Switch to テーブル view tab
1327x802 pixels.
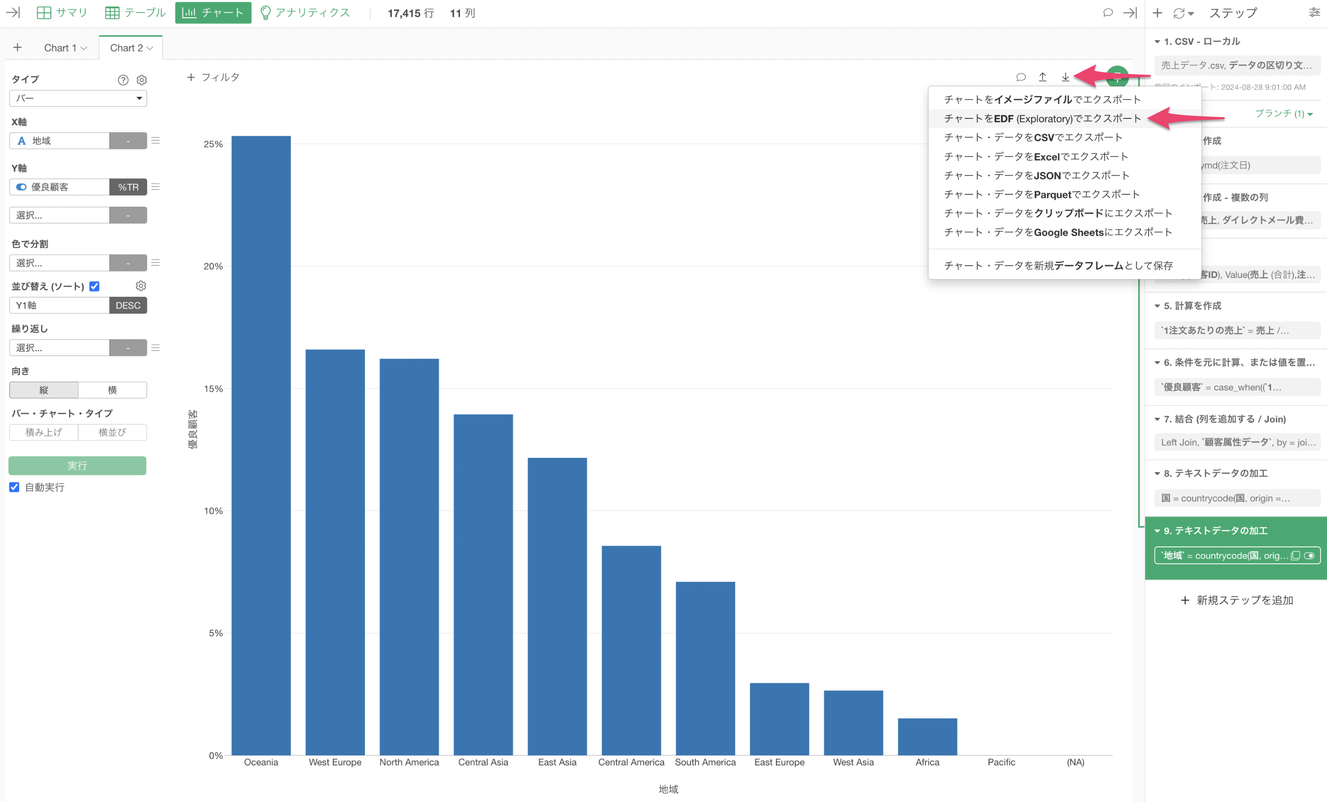(x=135, y=12)
